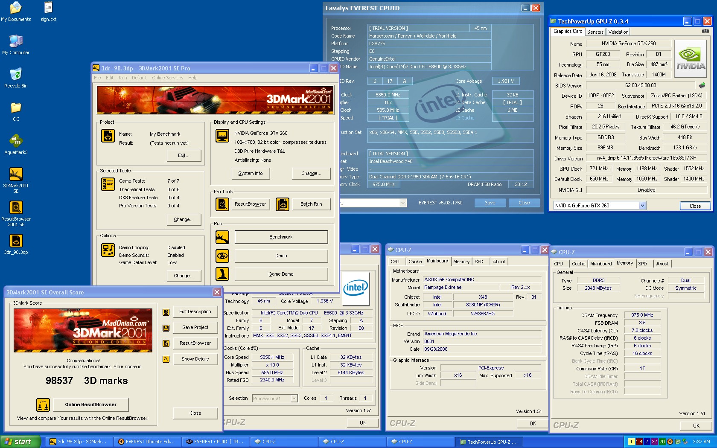
Task: Switch to the Sensors tab in GPU-Z
Action: [595, 32]
